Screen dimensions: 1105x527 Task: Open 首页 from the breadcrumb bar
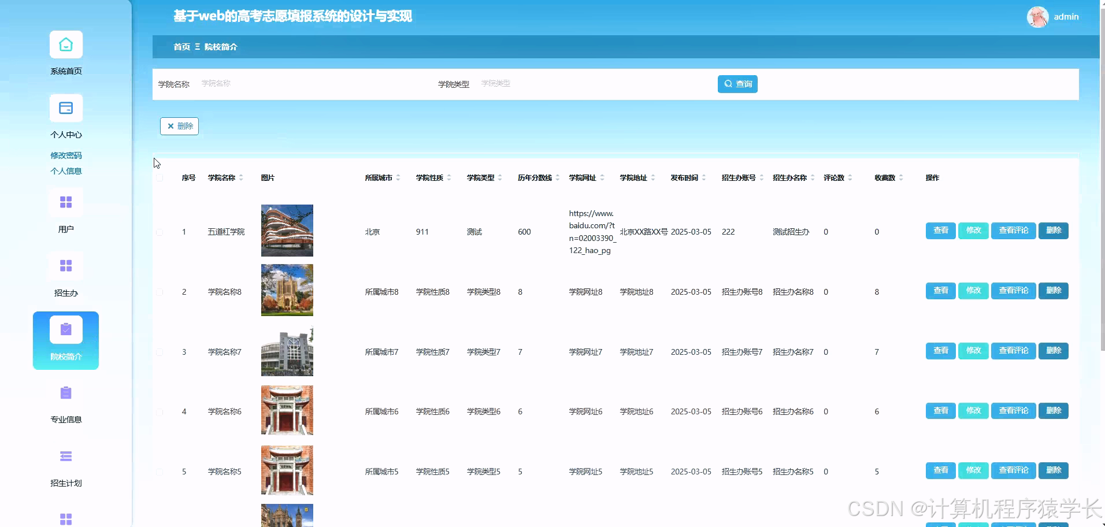pos(181,47)
